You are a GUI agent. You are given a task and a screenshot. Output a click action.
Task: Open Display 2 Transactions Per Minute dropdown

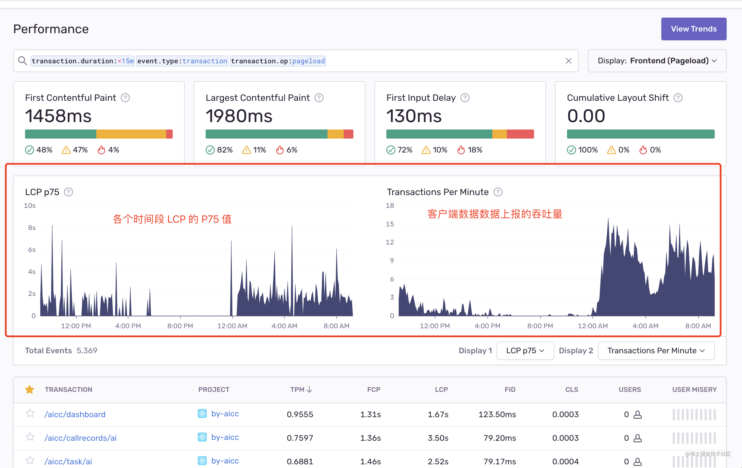click(x=656, y=351)
